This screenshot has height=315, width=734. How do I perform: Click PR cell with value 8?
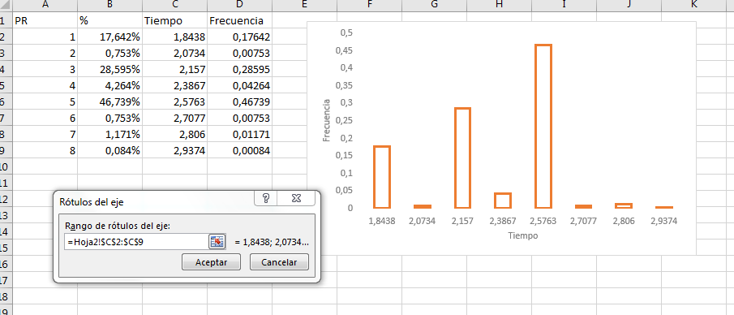tap(45, 150)
